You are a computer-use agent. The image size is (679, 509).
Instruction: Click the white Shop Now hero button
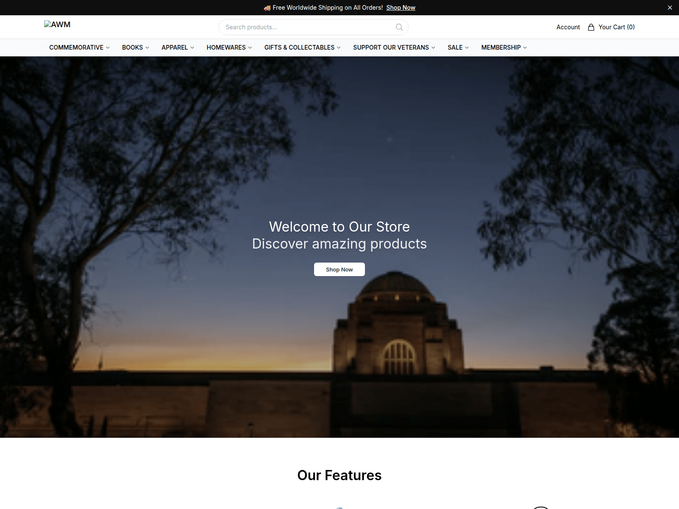pos(339,269)
